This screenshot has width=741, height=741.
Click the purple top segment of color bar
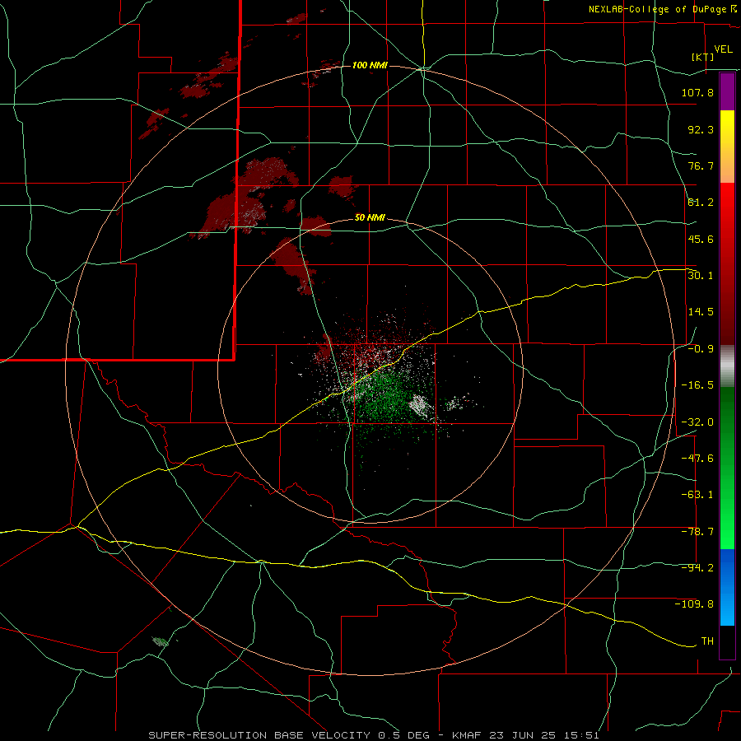coord(727,91)
